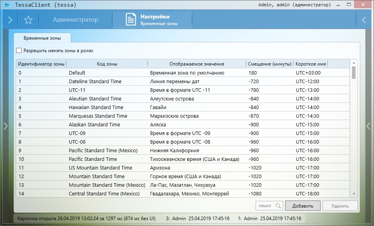Sort by Идентификатор зоны column header

42,64
